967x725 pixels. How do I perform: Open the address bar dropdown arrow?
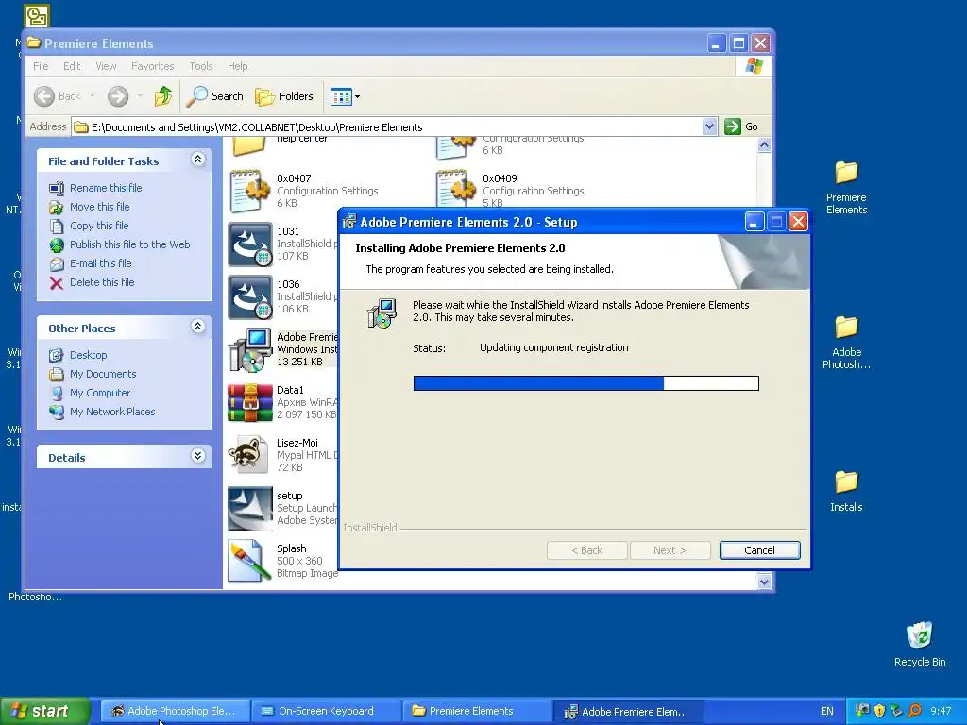coord(709,127)
